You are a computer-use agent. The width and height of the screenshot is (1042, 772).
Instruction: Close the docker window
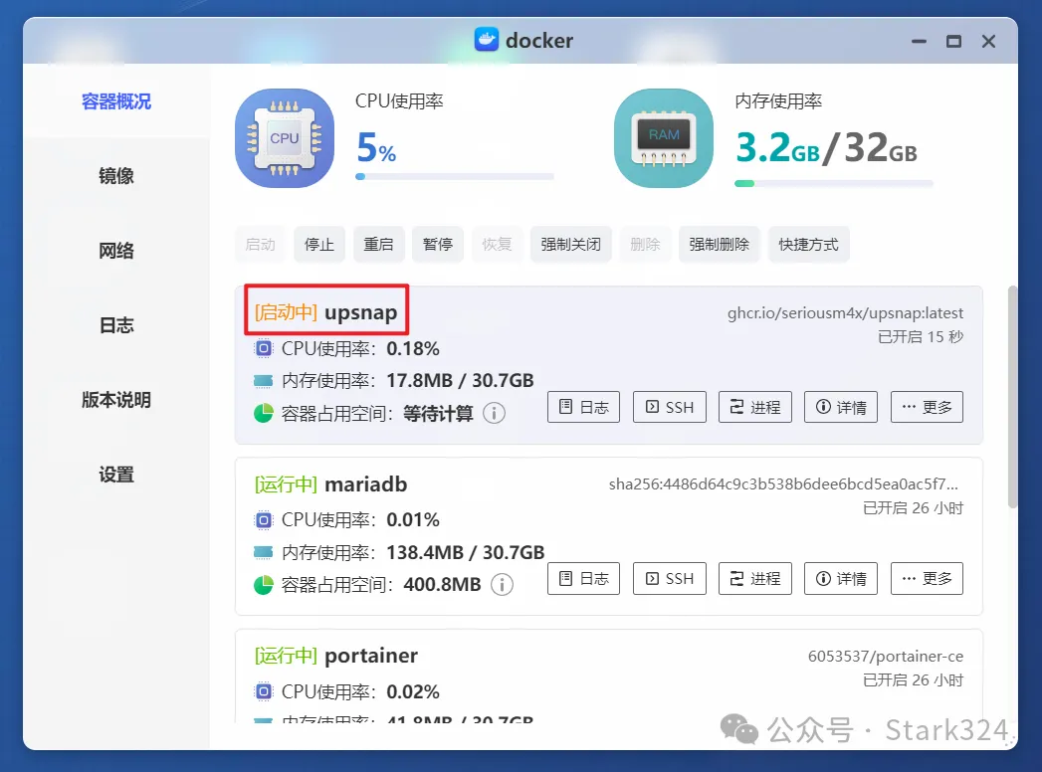pos(989,41)
